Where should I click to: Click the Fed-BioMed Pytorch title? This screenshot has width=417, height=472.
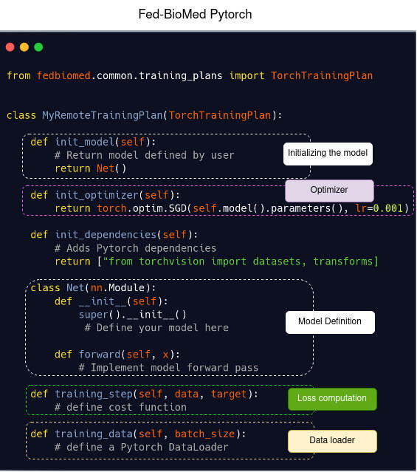195,14
